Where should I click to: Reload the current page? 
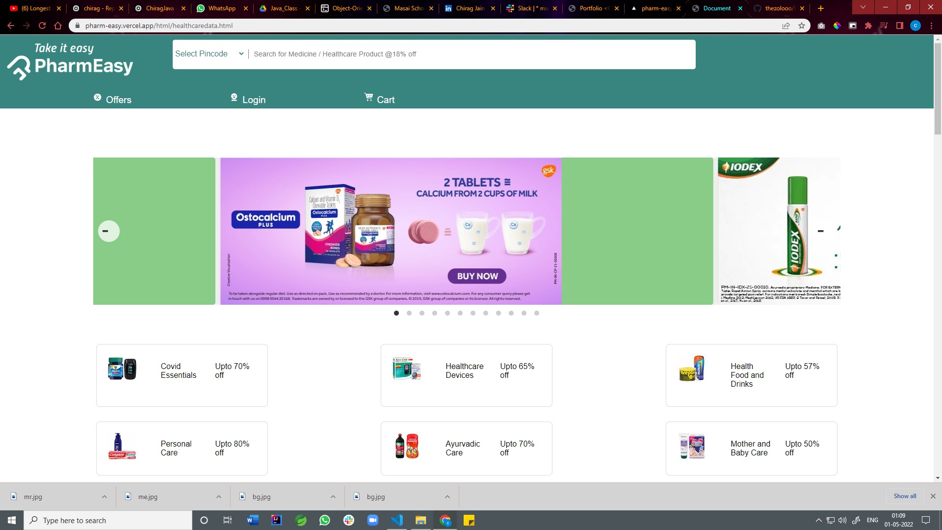click(42, 26)
